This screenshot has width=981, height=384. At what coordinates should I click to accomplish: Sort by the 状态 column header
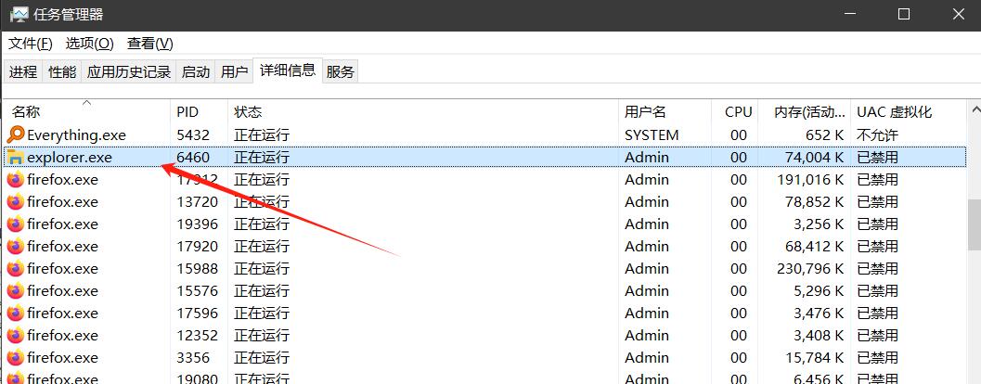(x=423, y=111)
